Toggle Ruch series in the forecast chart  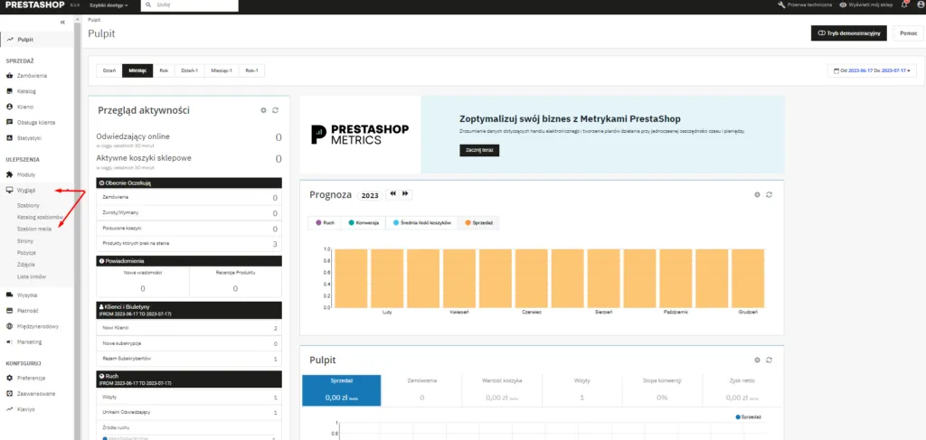[325, 222]
